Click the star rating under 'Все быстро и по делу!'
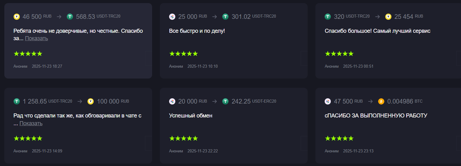Viewport: 461px width, 166px height. point(183,54)
